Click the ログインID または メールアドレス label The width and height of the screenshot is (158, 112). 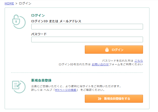point(56,21)
